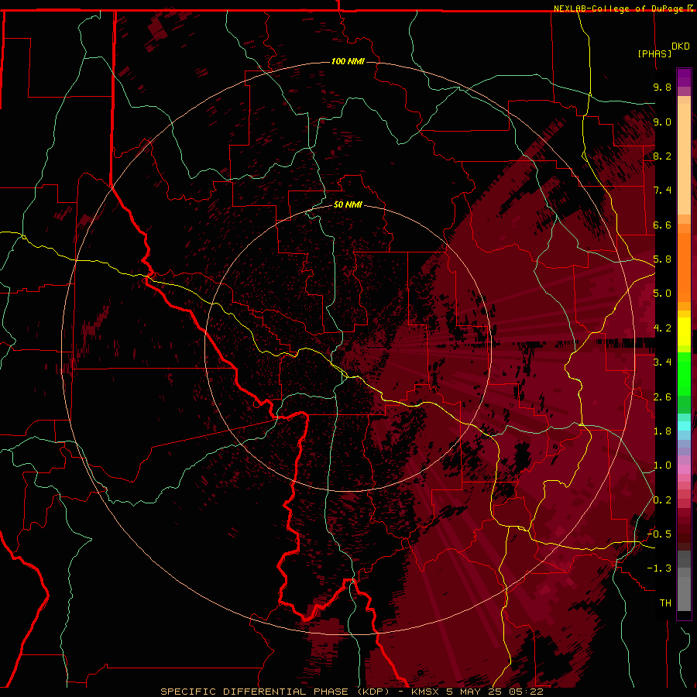
Task: Click the 100 NMI range ring label
Action: 348,61
